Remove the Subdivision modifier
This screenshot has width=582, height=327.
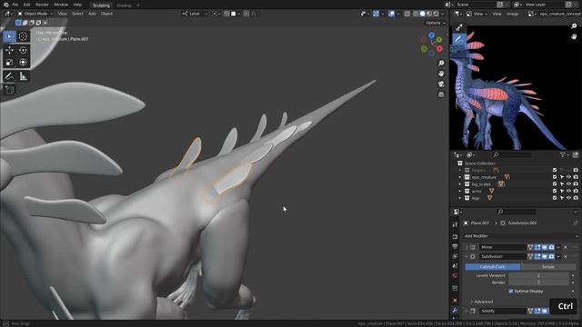[x=566, y=256]
